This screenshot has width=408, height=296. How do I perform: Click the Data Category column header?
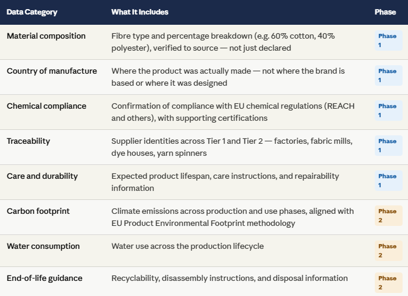32,12
